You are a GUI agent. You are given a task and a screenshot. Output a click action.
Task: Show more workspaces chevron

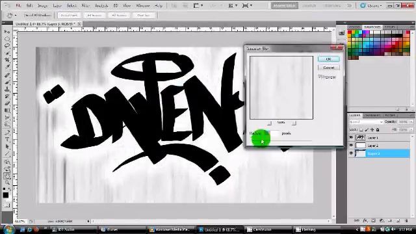(350, 6)
